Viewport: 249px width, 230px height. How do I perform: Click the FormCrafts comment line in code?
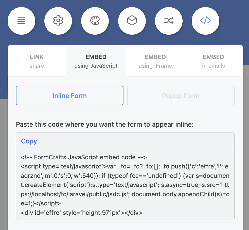(x=84, y=157)
